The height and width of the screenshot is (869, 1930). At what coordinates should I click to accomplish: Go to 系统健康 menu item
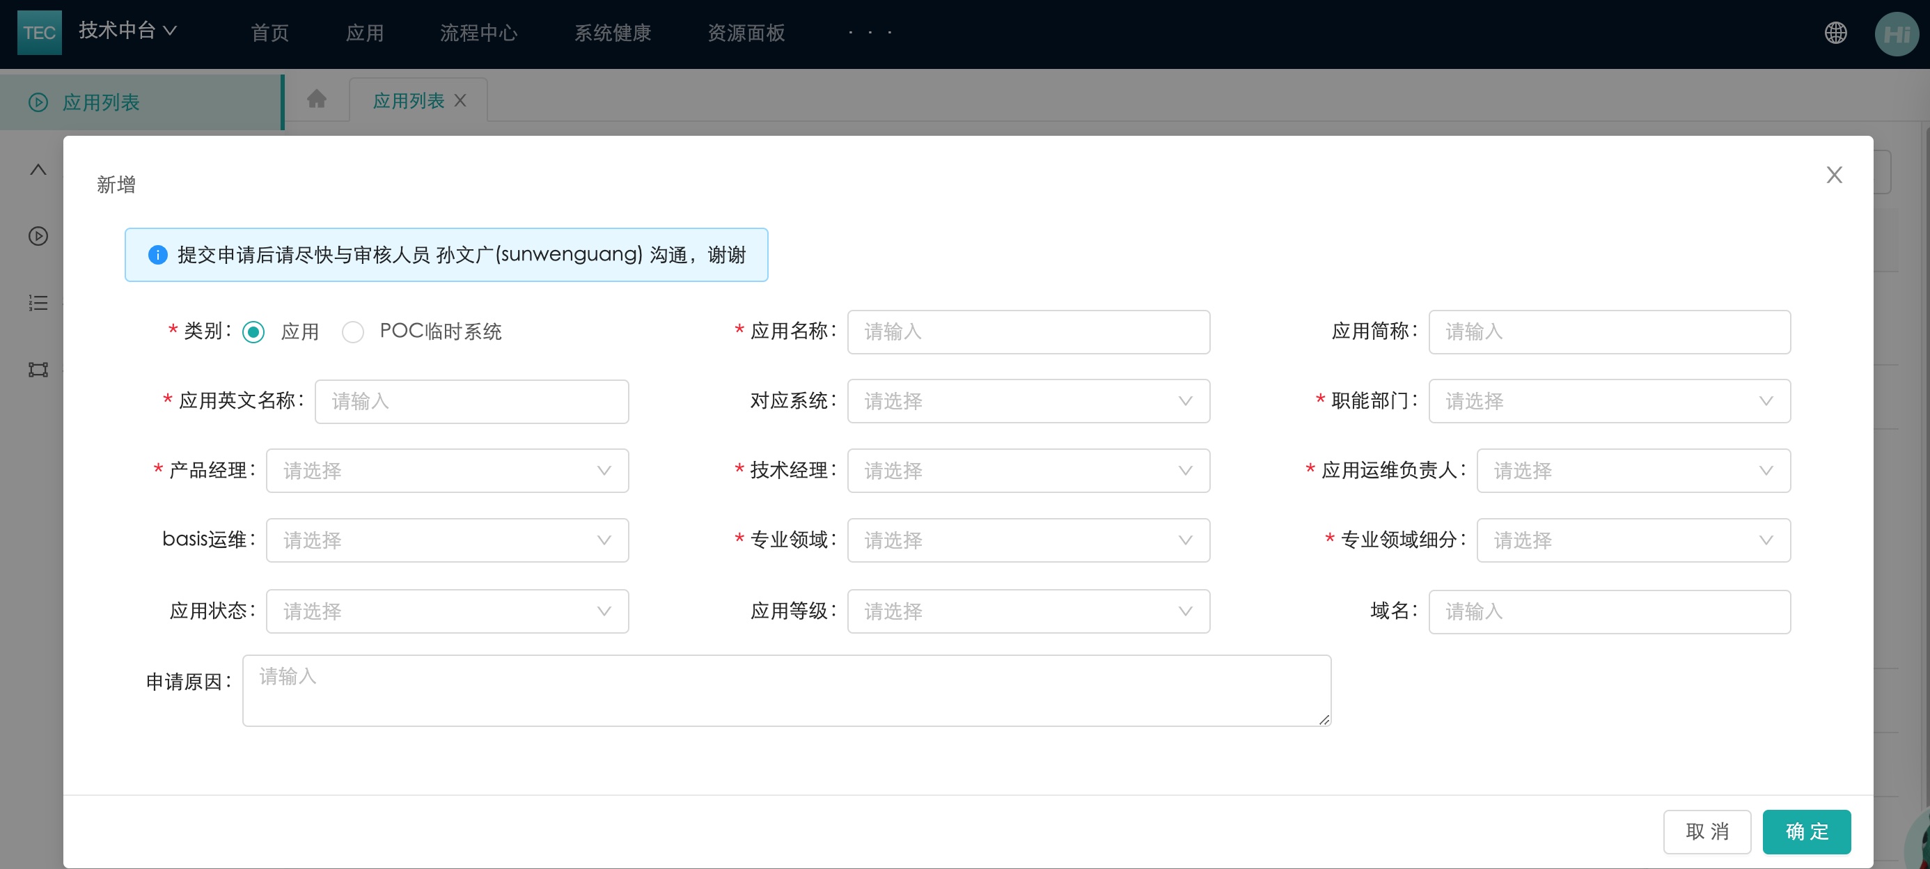612,33
